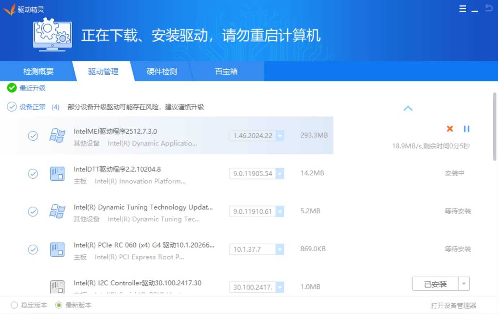Cancel the IntelMEI driver download with red X
This screenshot has height=314, width=498.
[450, 129]
